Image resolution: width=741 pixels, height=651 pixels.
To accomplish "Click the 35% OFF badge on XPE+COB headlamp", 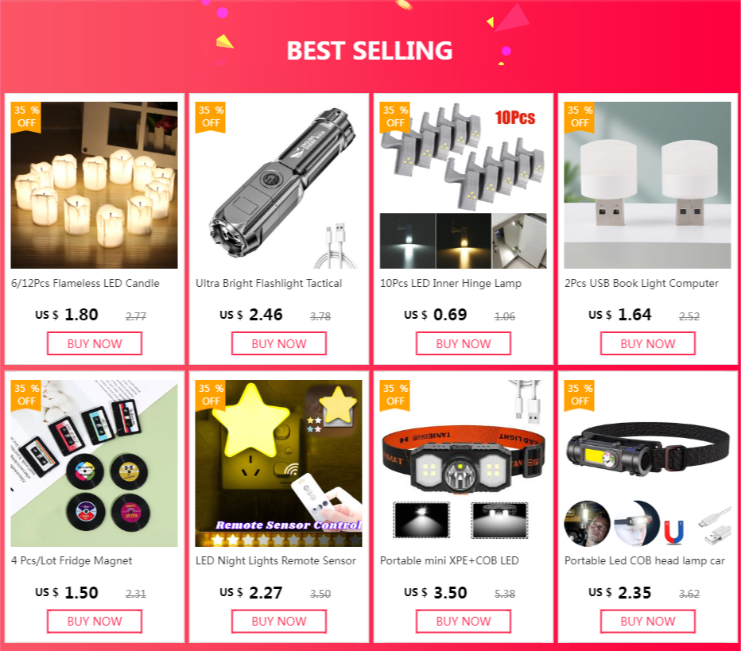I will tap(395, 395).
